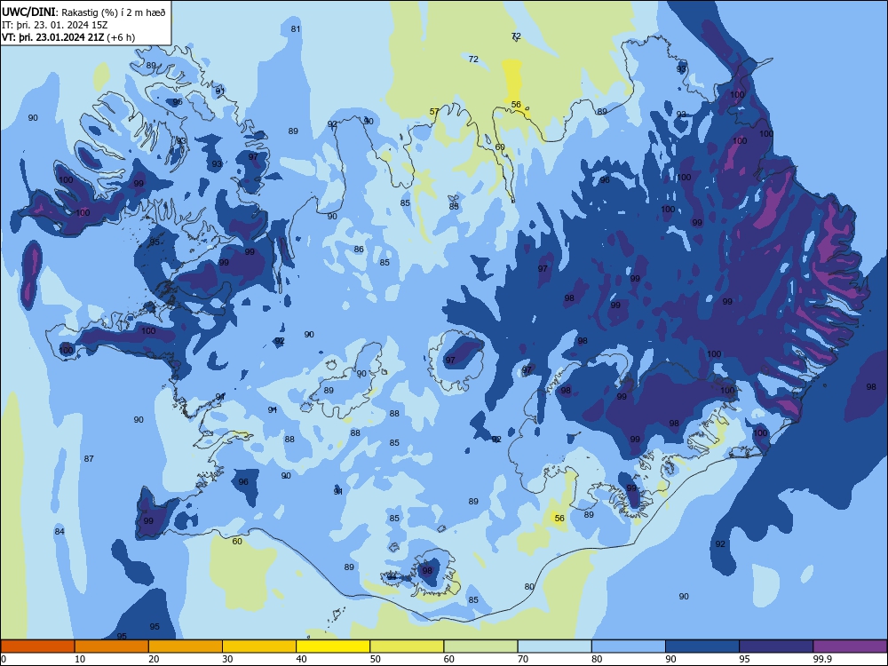
Task: Click the map humidity value '87'
Action: (89, 459)
